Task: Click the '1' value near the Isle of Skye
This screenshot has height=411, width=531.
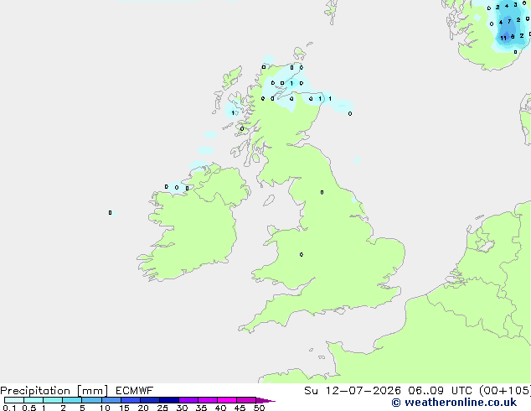Action: click(x=233, y=113)
